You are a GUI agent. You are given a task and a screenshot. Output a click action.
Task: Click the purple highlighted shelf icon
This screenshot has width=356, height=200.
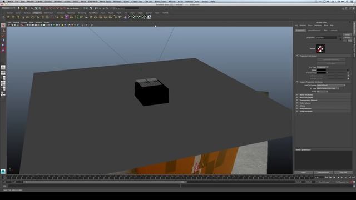(x=67, y=17)
